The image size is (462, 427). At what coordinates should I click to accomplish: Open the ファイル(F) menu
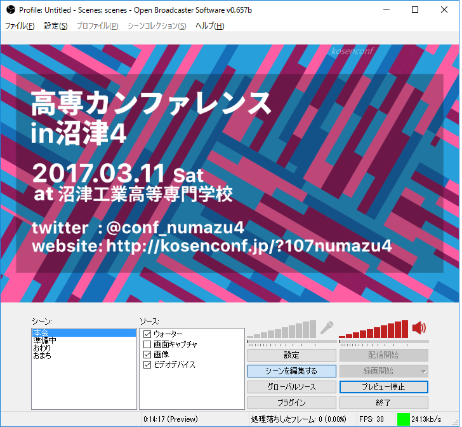(20, 26)
